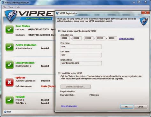Click the fifth Activation key field

112,38
